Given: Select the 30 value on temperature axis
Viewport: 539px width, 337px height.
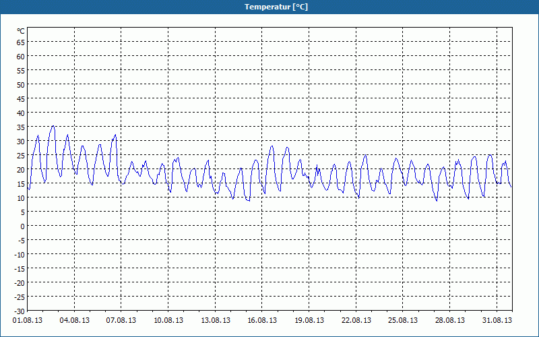Looking at the screenshot, I should [x=21, y=142].
